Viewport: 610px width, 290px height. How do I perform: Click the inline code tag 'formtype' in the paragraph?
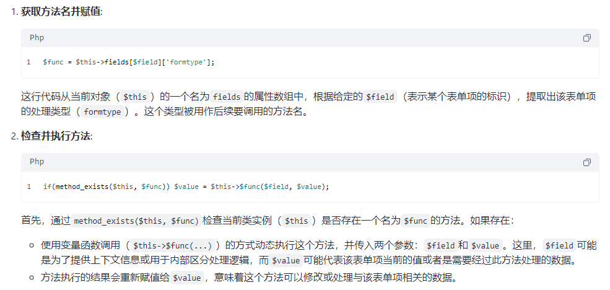(102, 113)
